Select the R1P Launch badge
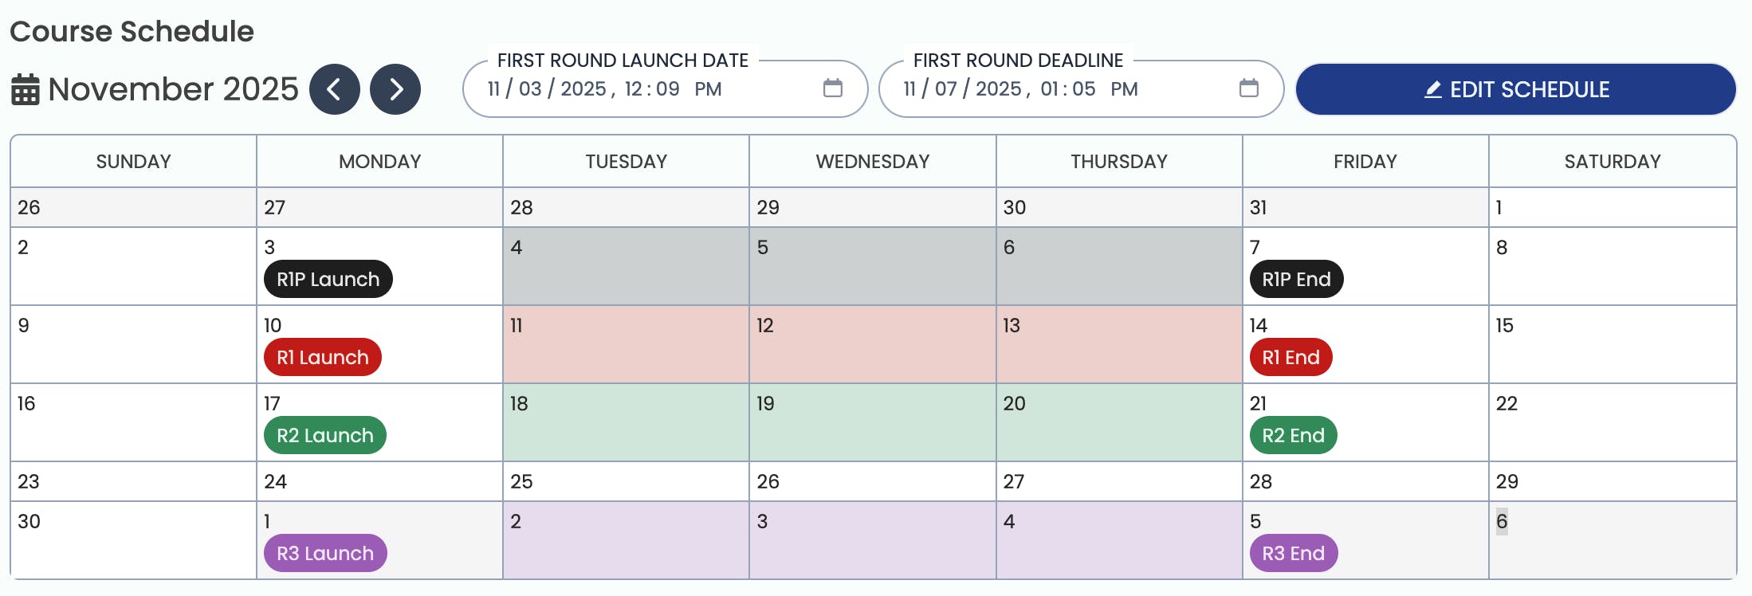This screenshot has width=1752, height=596. (x=327, y=279)
